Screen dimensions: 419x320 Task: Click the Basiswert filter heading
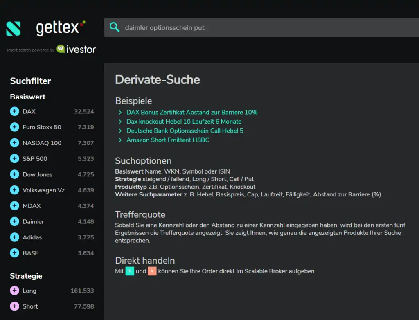click(x=27, y=97)
